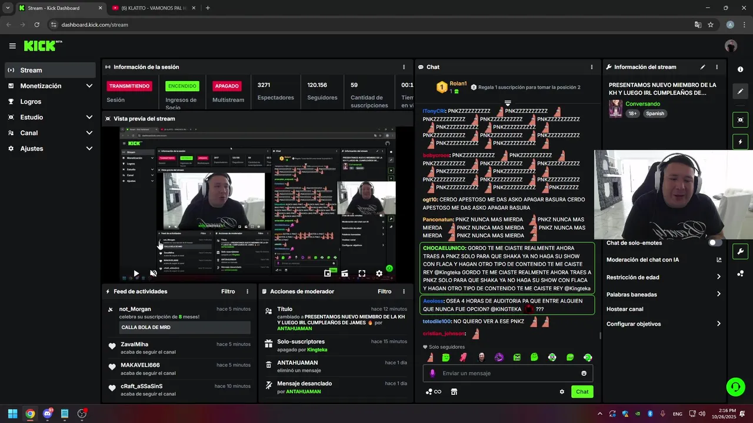This screenshot has width=753, height=423.
Task: Click the Regala 1 suscripción prompt
Action: (525, 88)
